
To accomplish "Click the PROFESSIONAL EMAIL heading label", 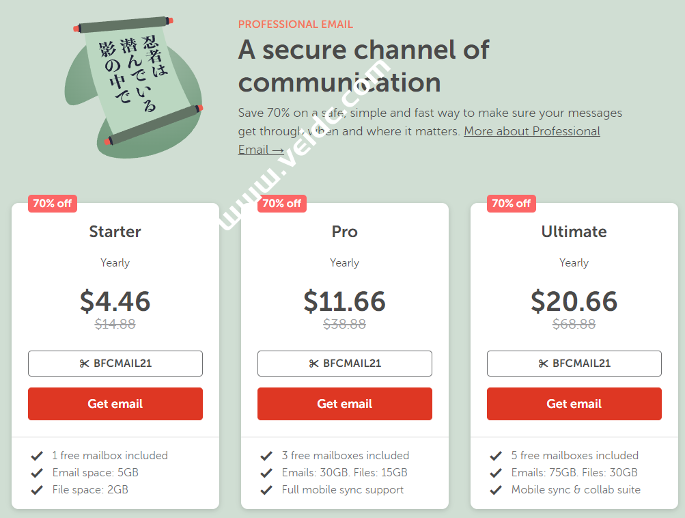I will (296, 25).
